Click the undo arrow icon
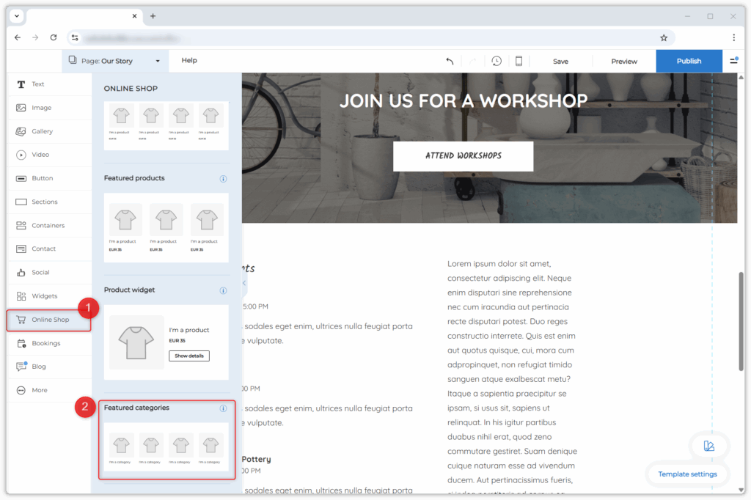751x500 pixels. point(450,61)
